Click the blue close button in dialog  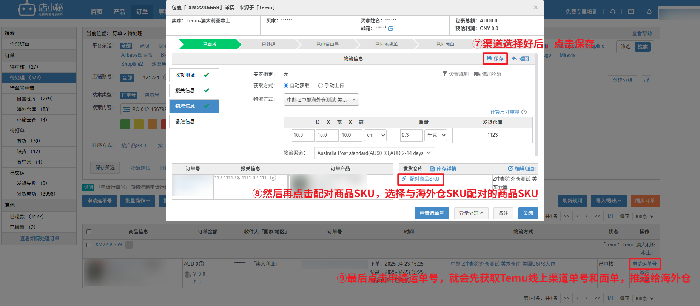[x=528, y=213]
